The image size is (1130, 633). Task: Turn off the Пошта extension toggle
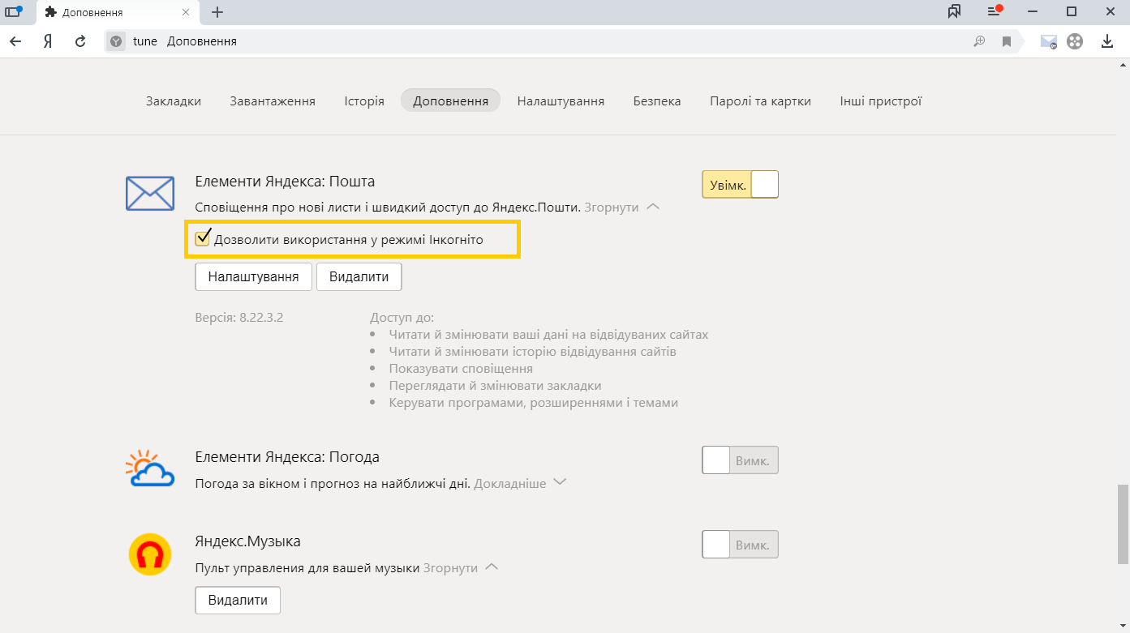(x=740, y=185)
